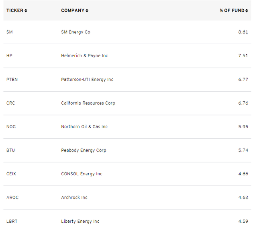
Task: Click the COMPANY column sort arrows
Action: tap(87, 11)
